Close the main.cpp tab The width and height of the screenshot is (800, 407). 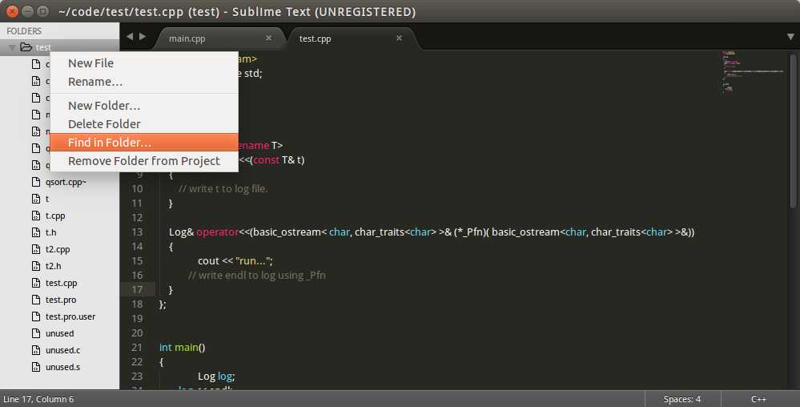tap(269, 38)
